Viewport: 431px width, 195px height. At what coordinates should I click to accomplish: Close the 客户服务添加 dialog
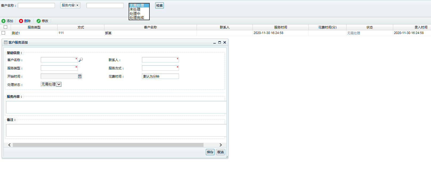225,43
